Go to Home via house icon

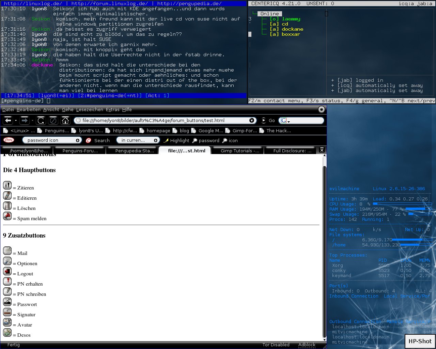point(65,120)
